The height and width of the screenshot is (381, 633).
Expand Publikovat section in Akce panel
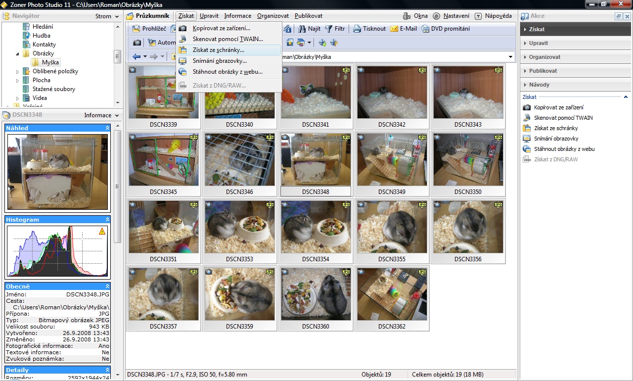(x=576, y=71)
